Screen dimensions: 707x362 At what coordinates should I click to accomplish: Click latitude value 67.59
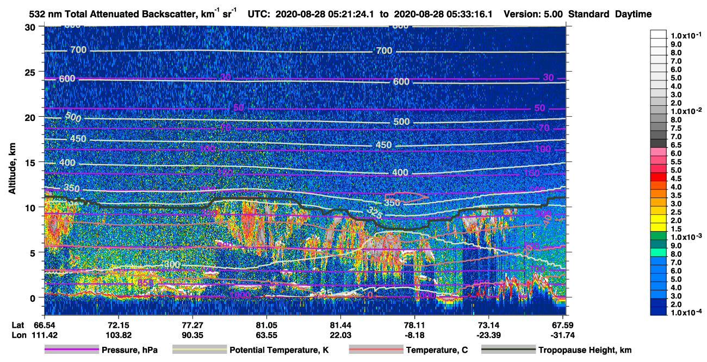[x=562, y=325]
